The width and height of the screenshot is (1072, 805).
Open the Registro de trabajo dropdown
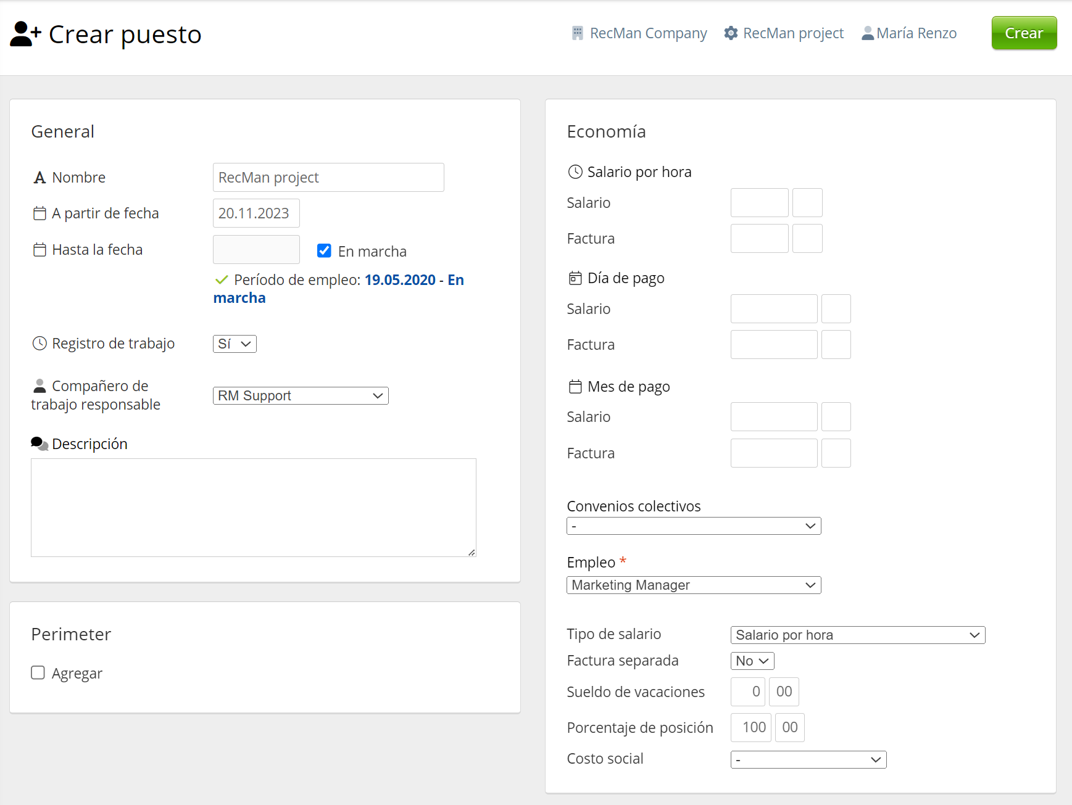pyautogui.click(x=235, y=344)
